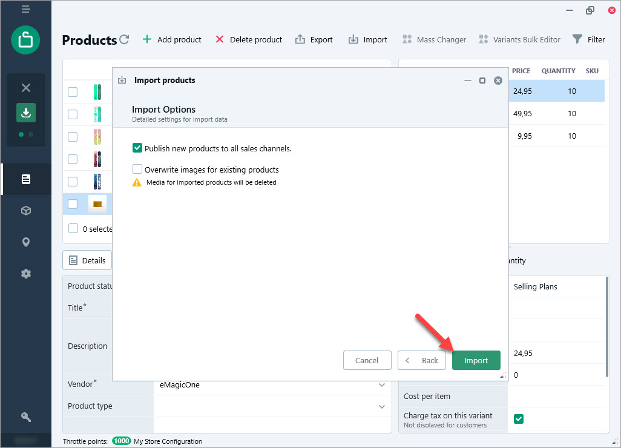Click the variant price field 24,95
The image size is (621, 448).
coord(556,353)
